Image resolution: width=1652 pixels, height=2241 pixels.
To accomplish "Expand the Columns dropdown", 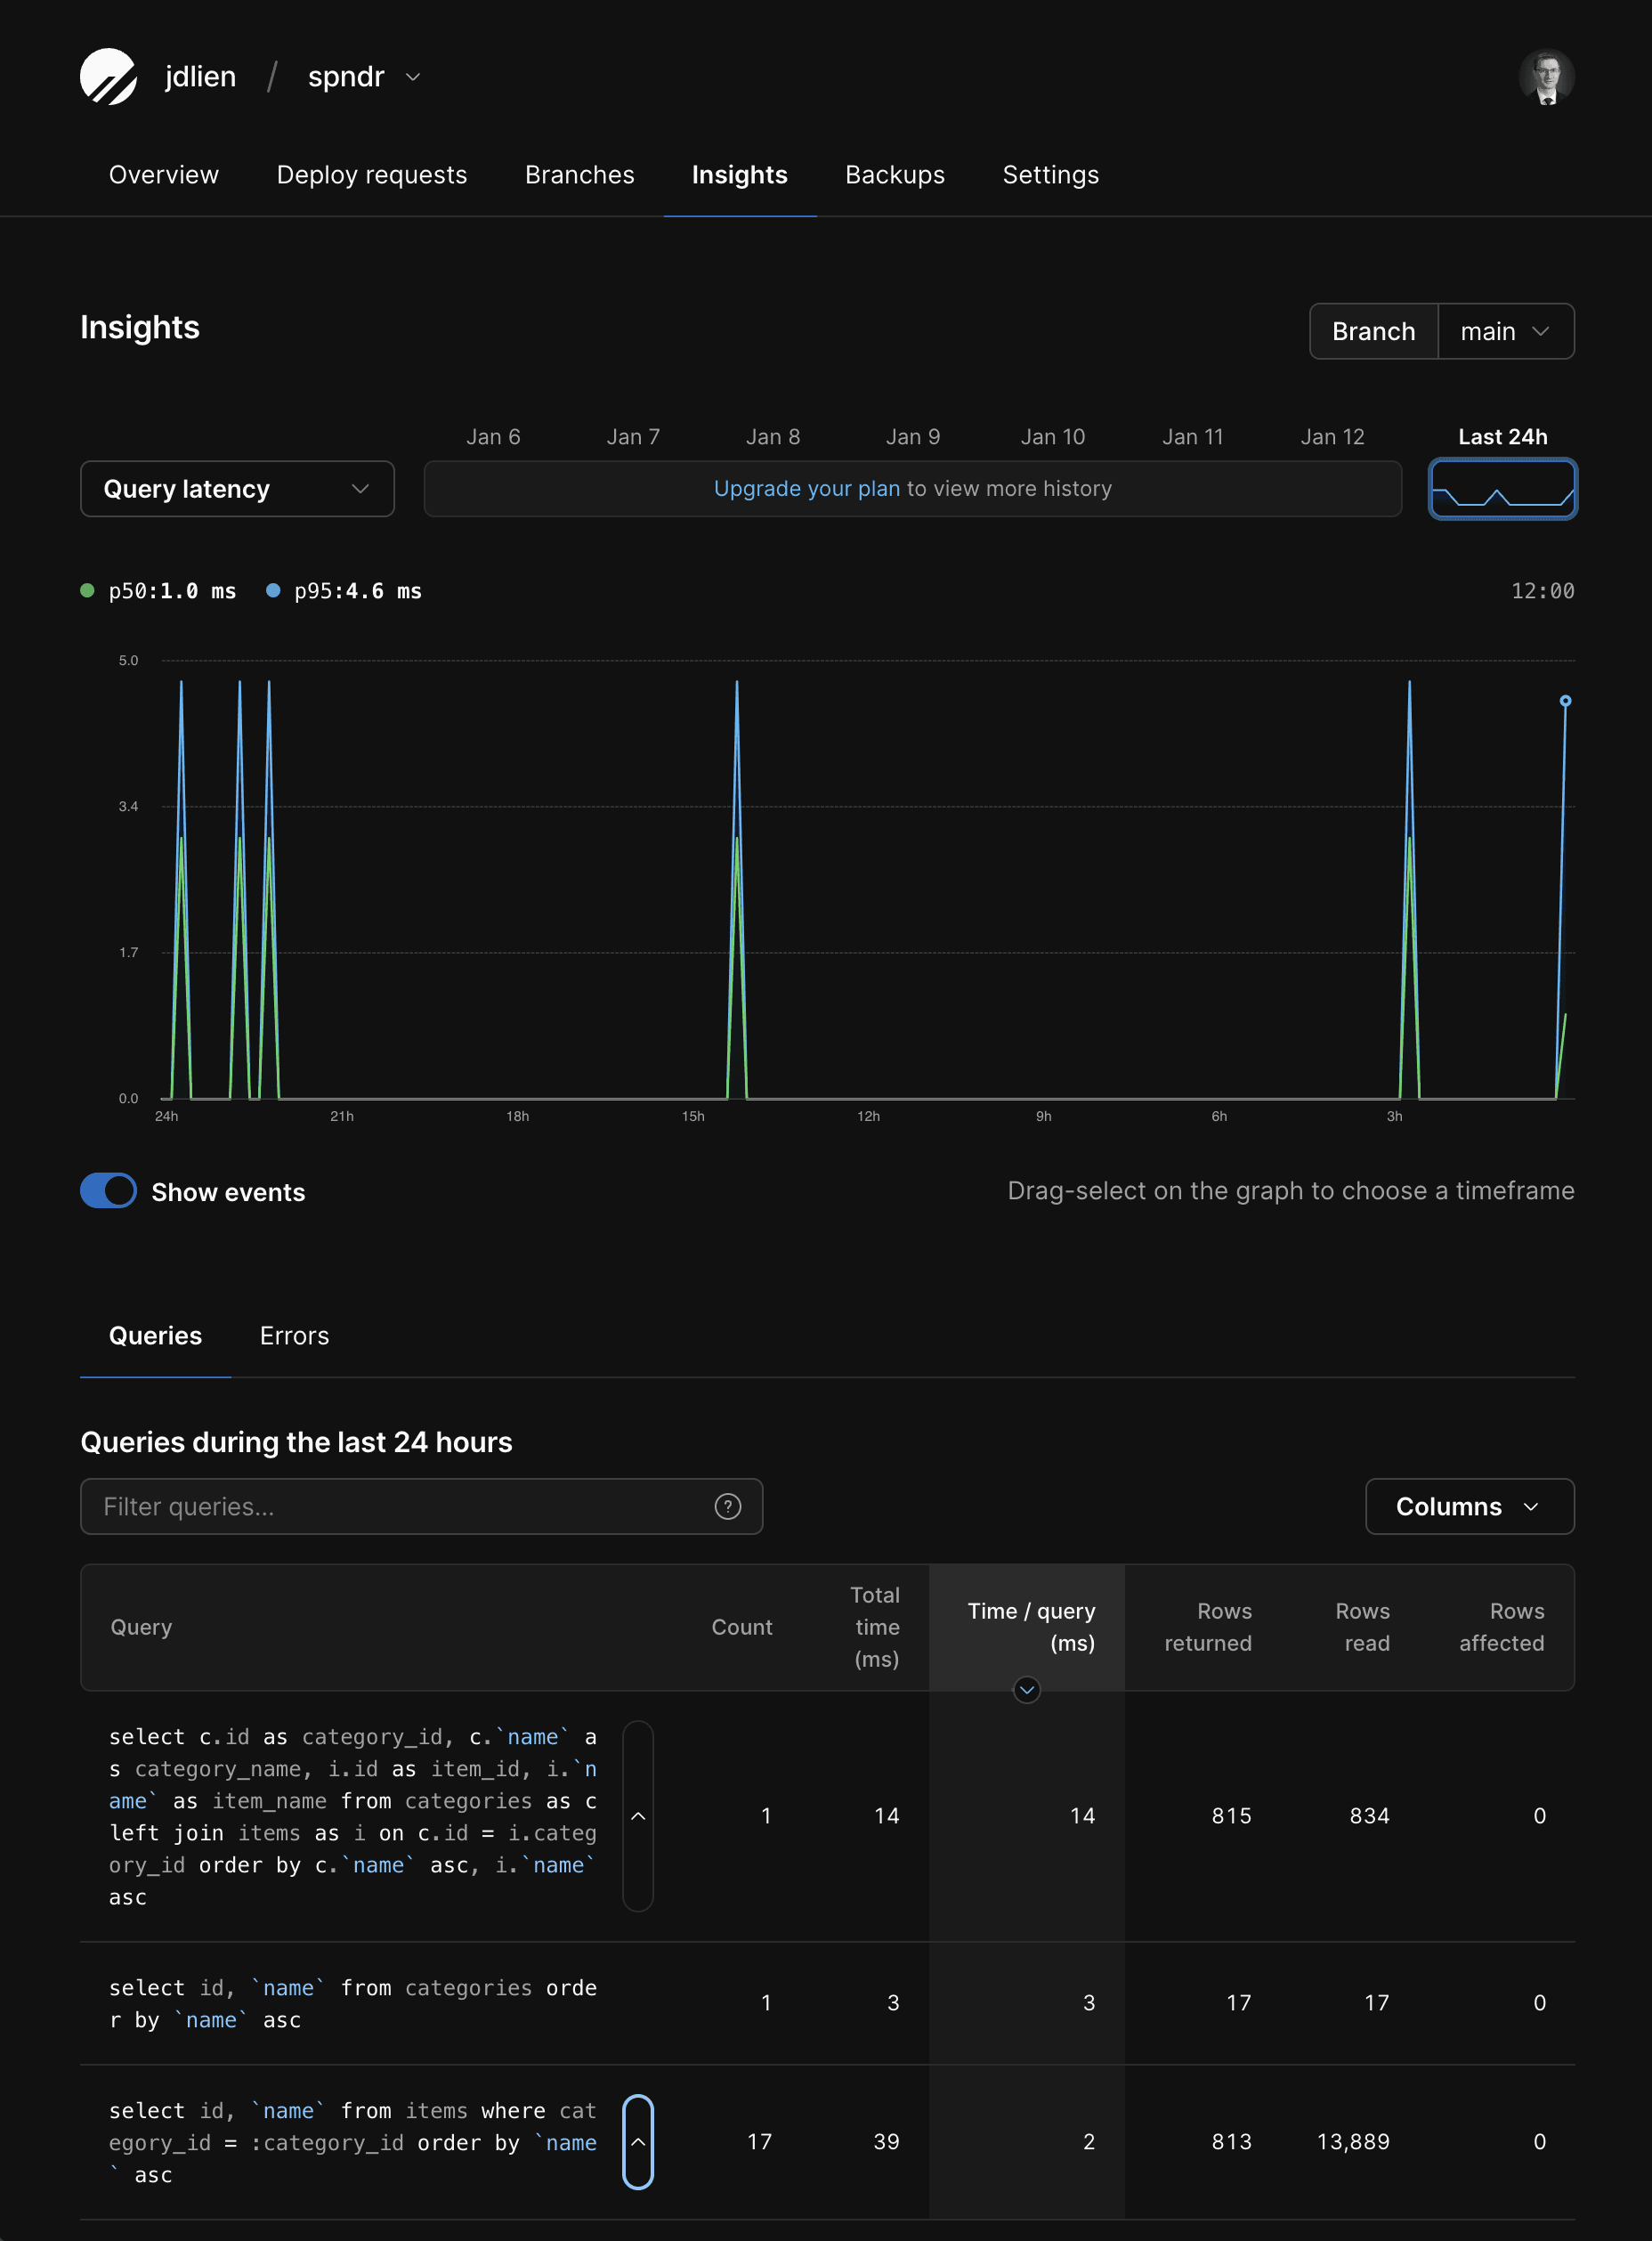I will [1468, 1506].
